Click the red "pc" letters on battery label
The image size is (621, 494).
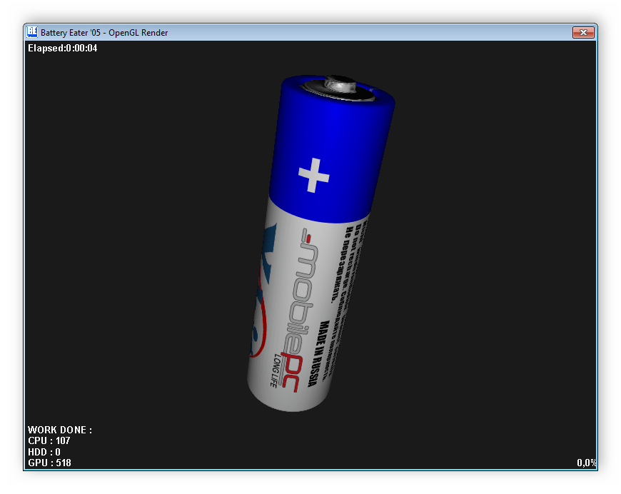289,370
